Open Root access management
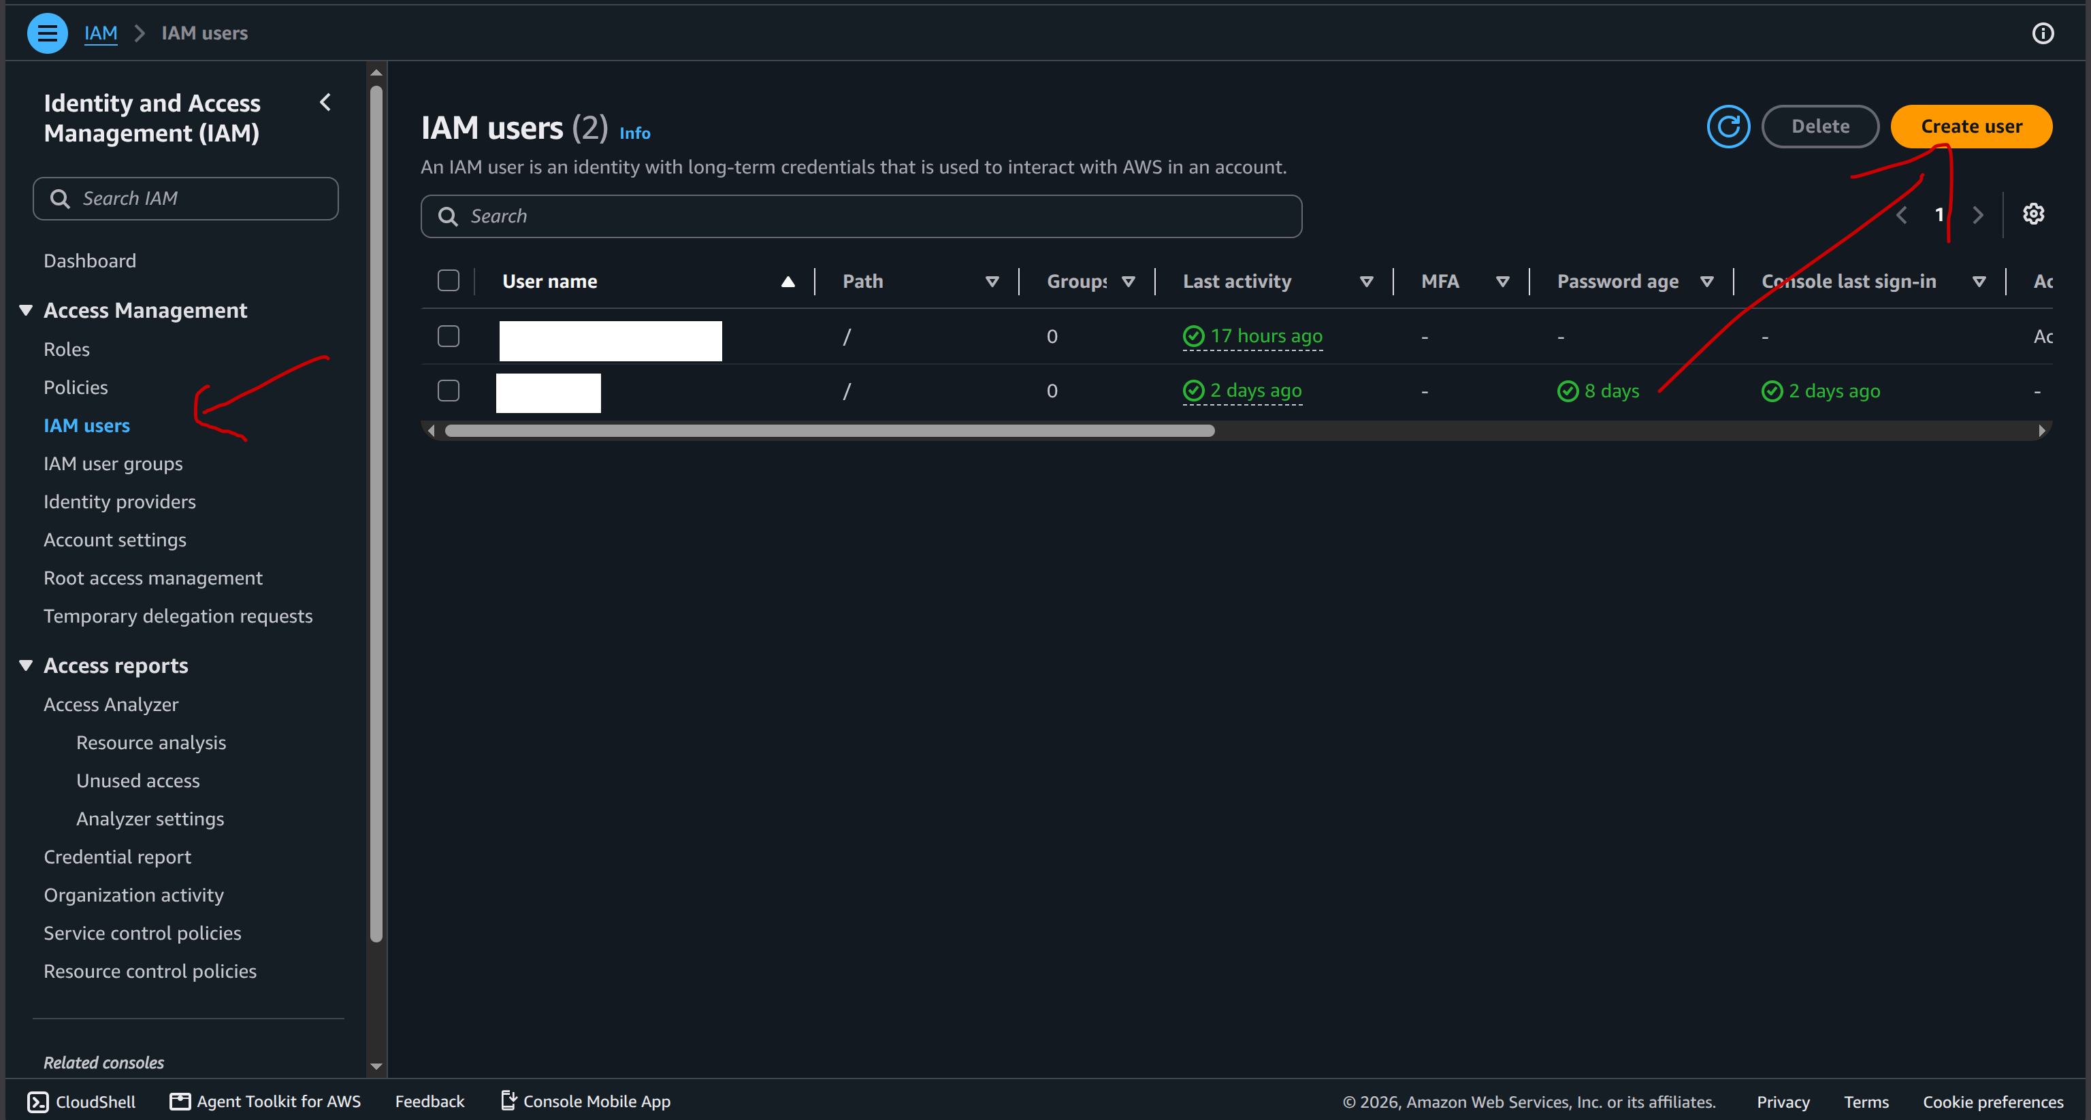 [153, 578]
